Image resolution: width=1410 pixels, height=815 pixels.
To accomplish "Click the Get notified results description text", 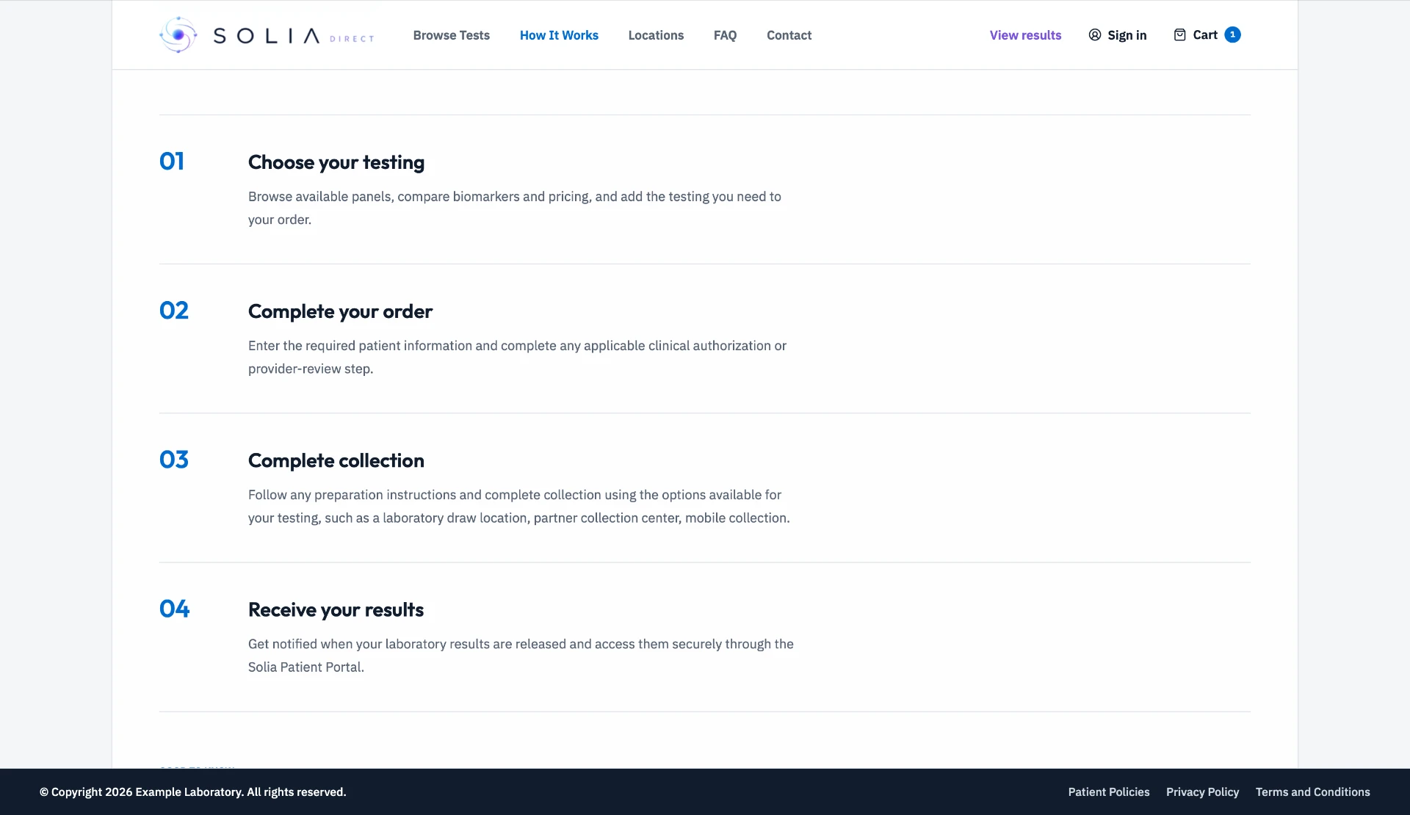I will coord(521,655).
